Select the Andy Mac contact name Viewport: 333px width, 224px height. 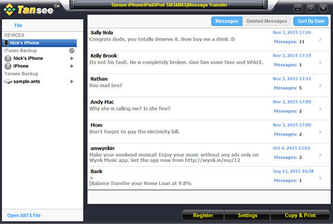(x=102, y=102)
